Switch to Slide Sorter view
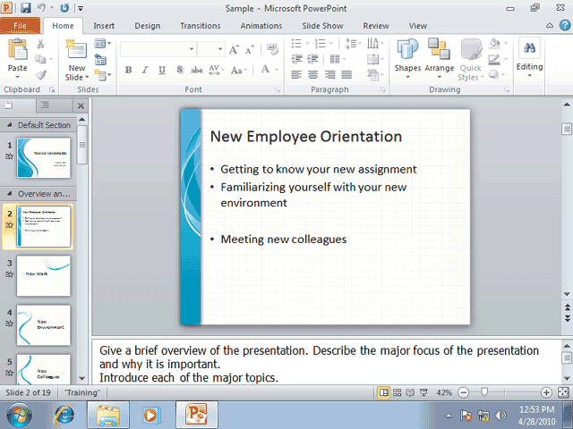573x429 pixels. point(397,392)
